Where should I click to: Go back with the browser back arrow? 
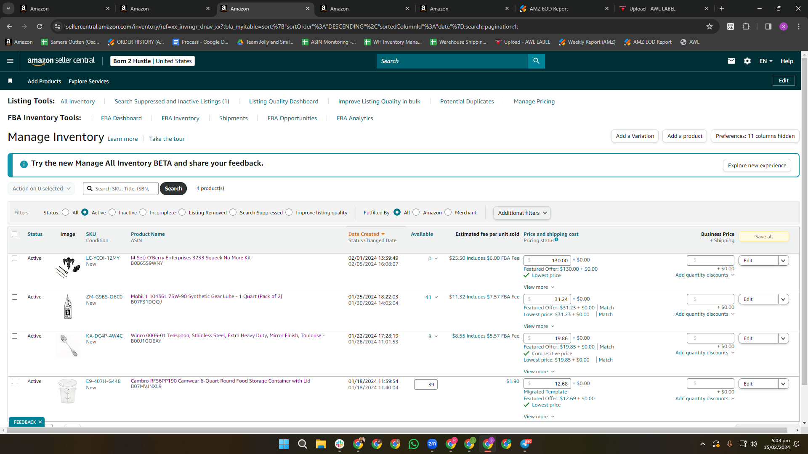[x=9, y=26]
